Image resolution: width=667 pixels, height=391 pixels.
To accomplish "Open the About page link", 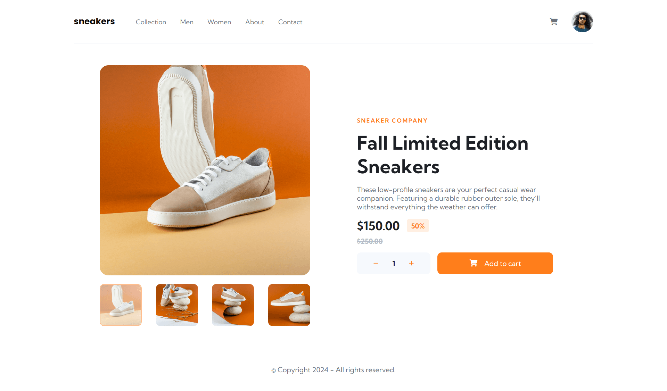I will (x=255, y=22).
